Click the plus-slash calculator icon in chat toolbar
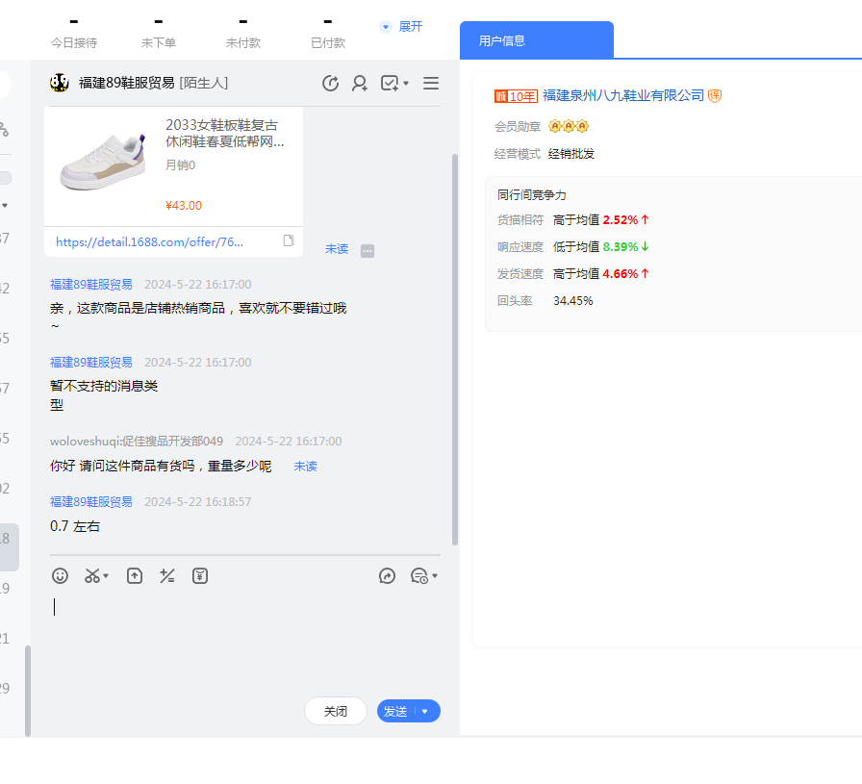 click(167, 576)
